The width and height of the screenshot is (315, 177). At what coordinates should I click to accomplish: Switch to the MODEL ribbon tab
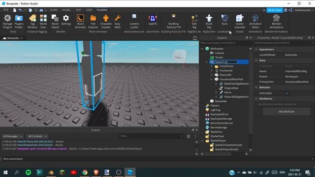point(66,10)
